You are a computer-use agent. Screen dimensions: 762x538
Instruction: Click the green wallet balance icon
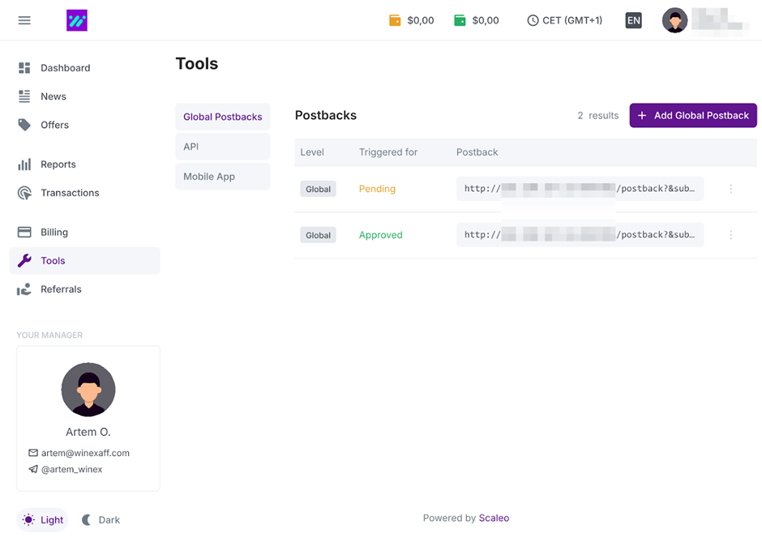coord(460,20)
